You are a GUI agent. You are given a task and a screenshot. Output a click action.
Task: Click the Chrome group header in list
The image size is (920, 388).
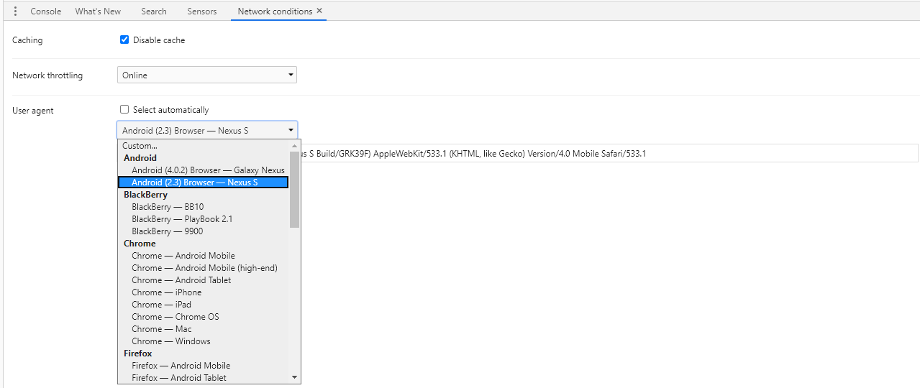(140, 244)
